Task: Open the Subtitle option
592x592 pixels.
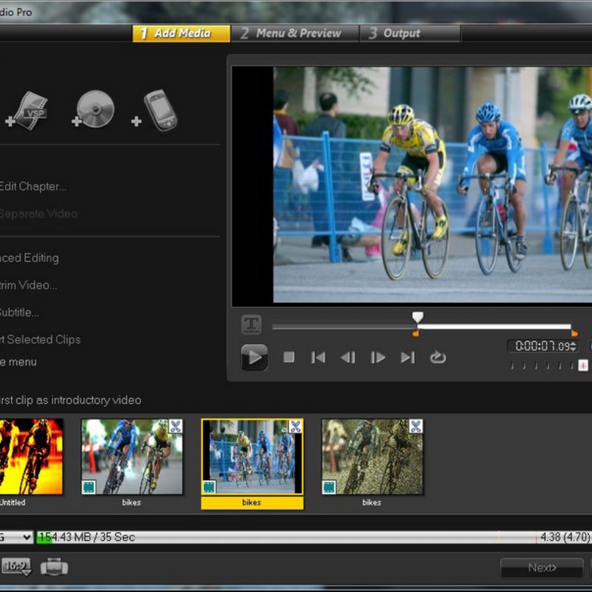Action: pyautogui.click(x=19, y=312)
